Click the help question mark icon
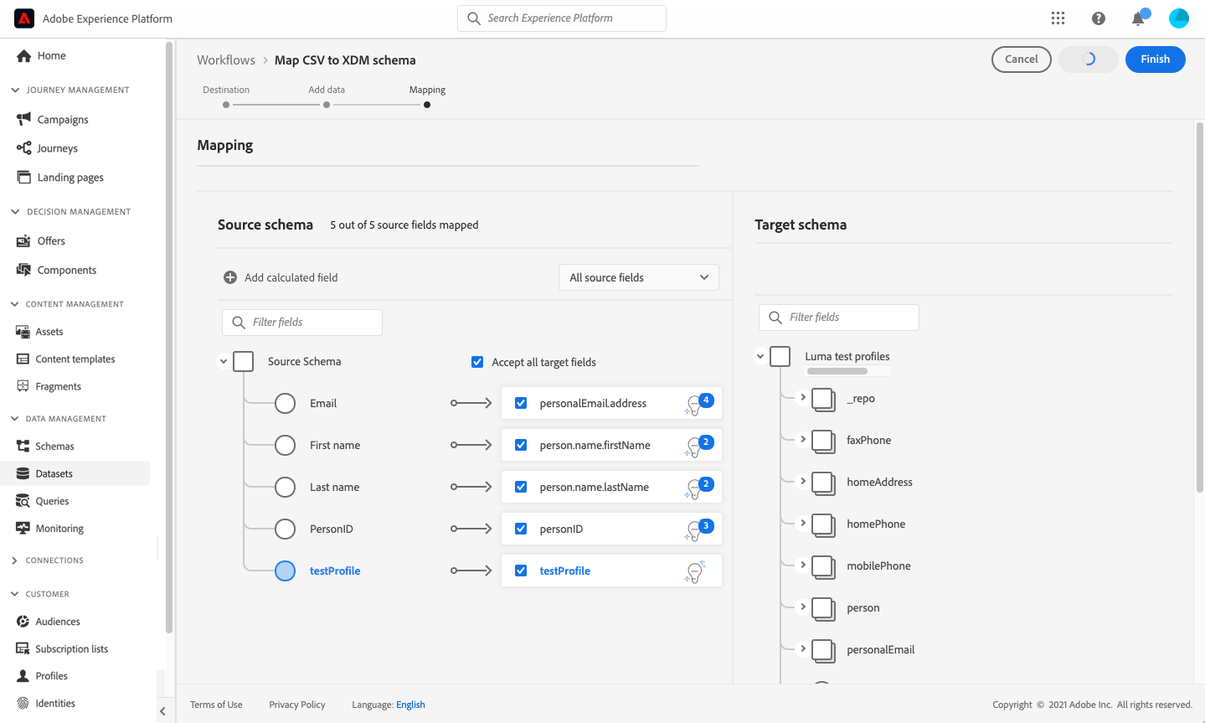Screen dimensions: 1205x723 pos(1099,18)
